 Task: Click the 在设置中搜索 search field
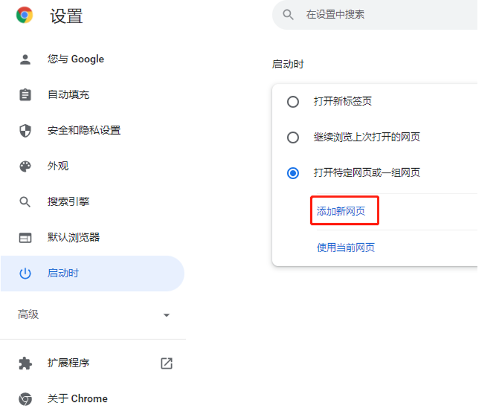pyautogui.click(x=375, y=15)
